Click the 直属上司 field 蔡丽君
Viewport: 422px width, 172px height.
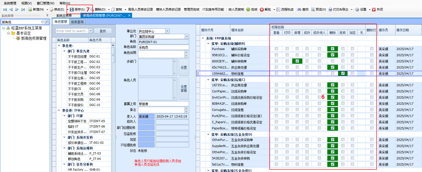click(x=164, y=104)
